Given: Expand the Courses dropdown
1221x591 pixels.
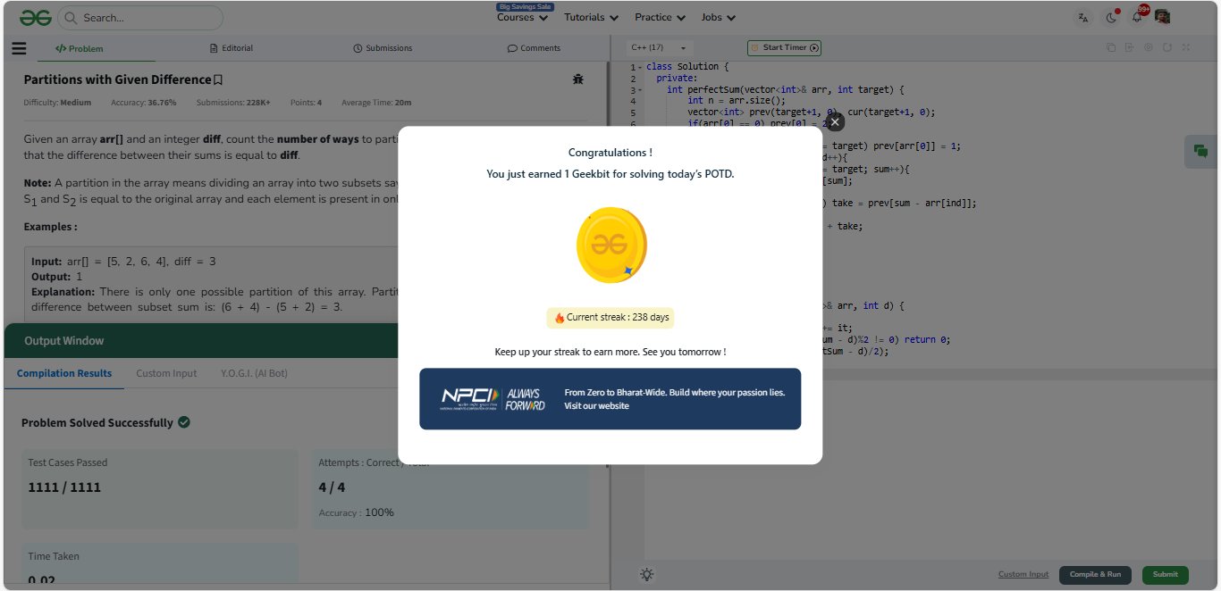Looking at the screenshot, I should [x=522, y=17].
